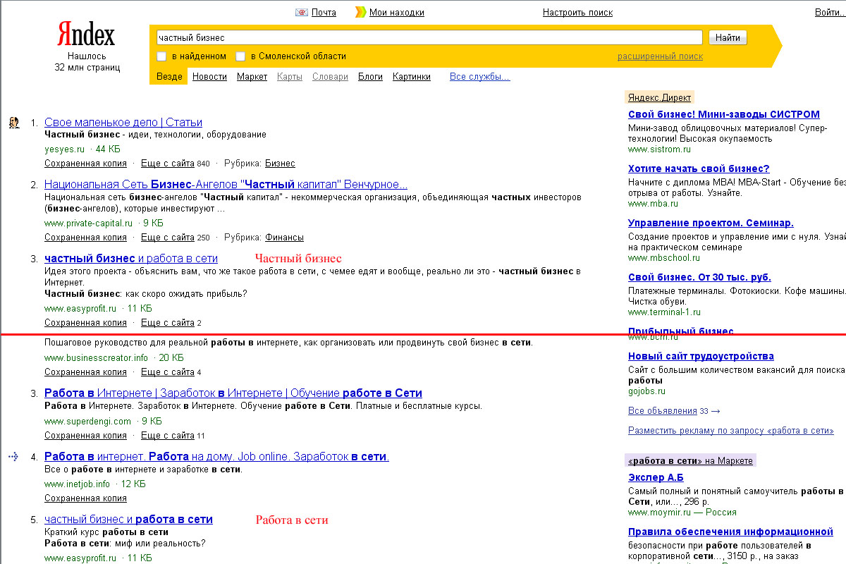Click ad URL www.sistrom.ru
This screenshot has height=564, width=846.
pyautogui.click(x=659, y=149)
